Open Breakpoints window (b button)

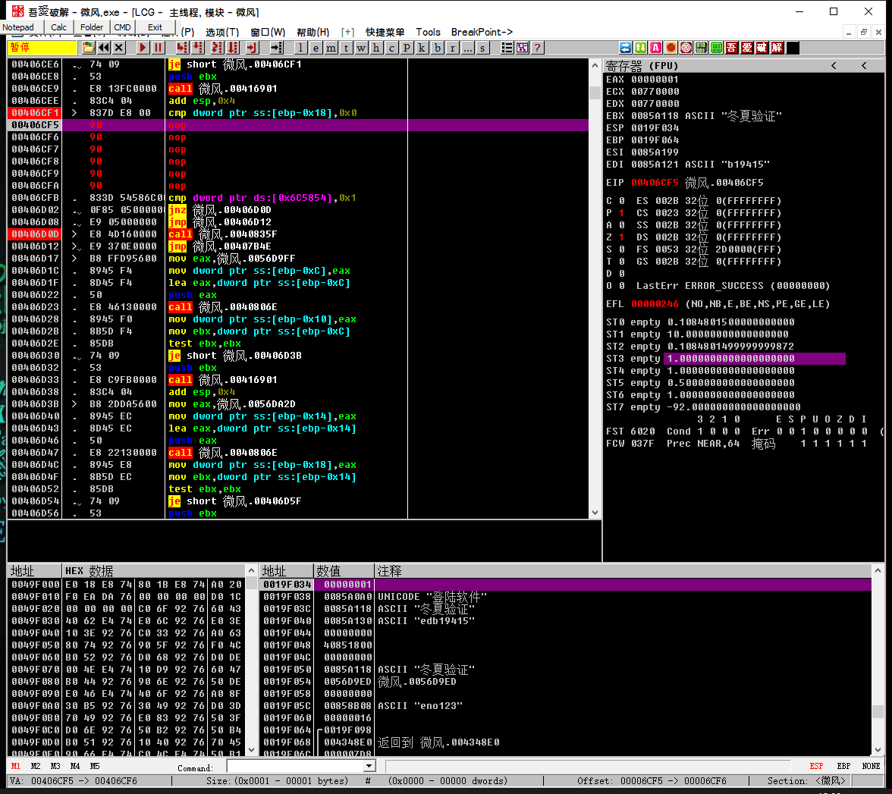[437, 48]
